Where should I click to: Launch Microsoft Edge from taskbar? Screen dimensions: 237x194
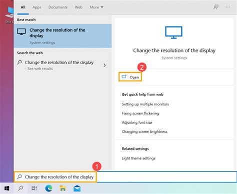click(48, 188)
